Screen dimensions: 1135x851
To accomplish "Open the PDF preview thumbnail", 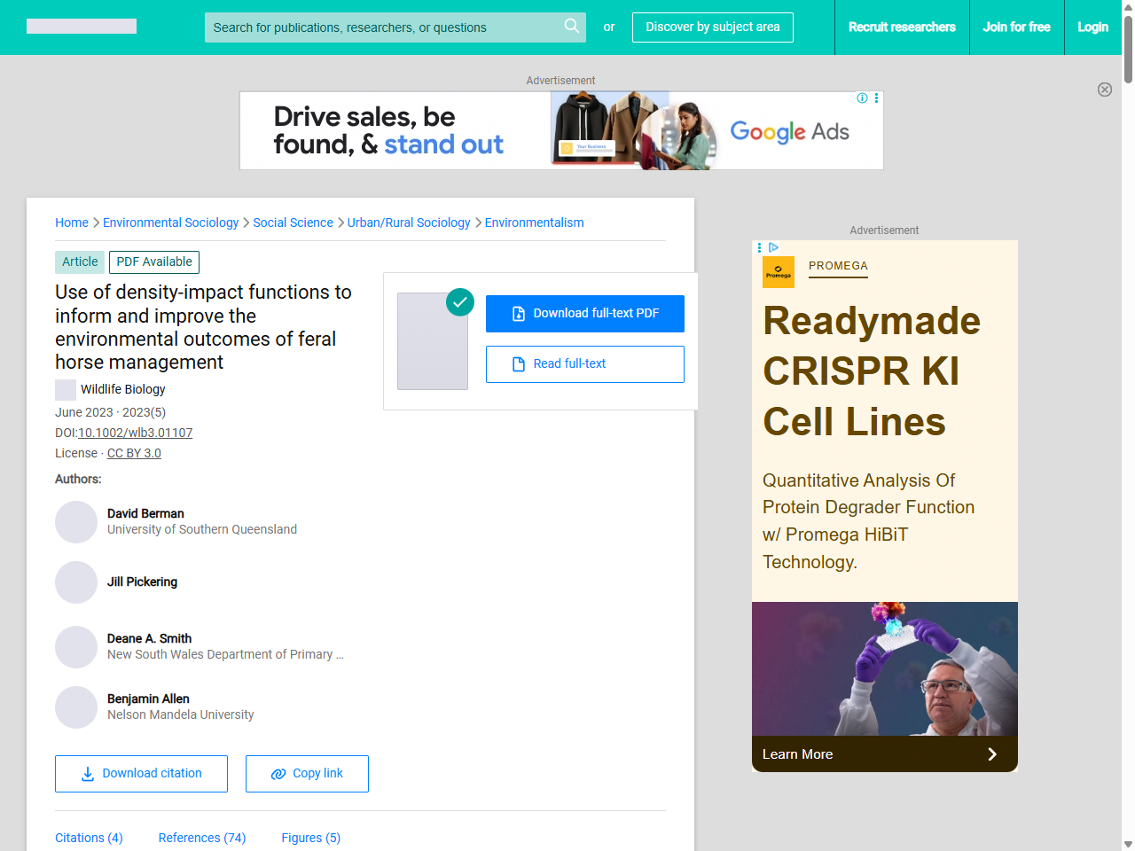I will click(x=433, y=341).
